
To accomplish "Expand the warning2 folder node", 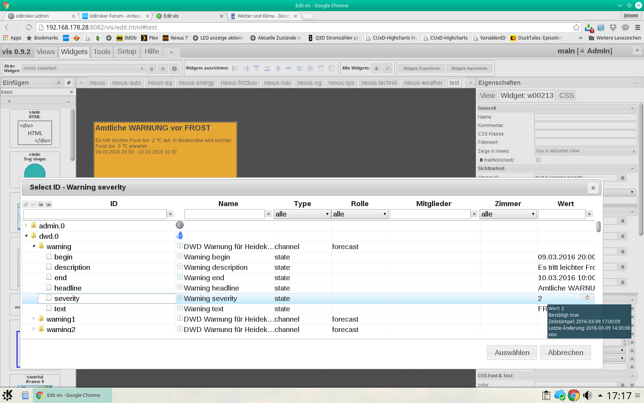I will point(34,329).
